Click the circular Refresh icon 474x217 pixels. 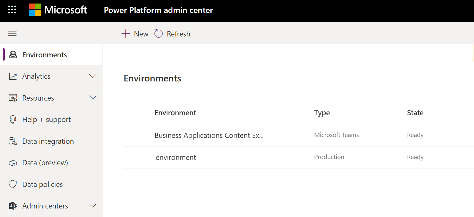pyautogui.click(x=159, y=34)
